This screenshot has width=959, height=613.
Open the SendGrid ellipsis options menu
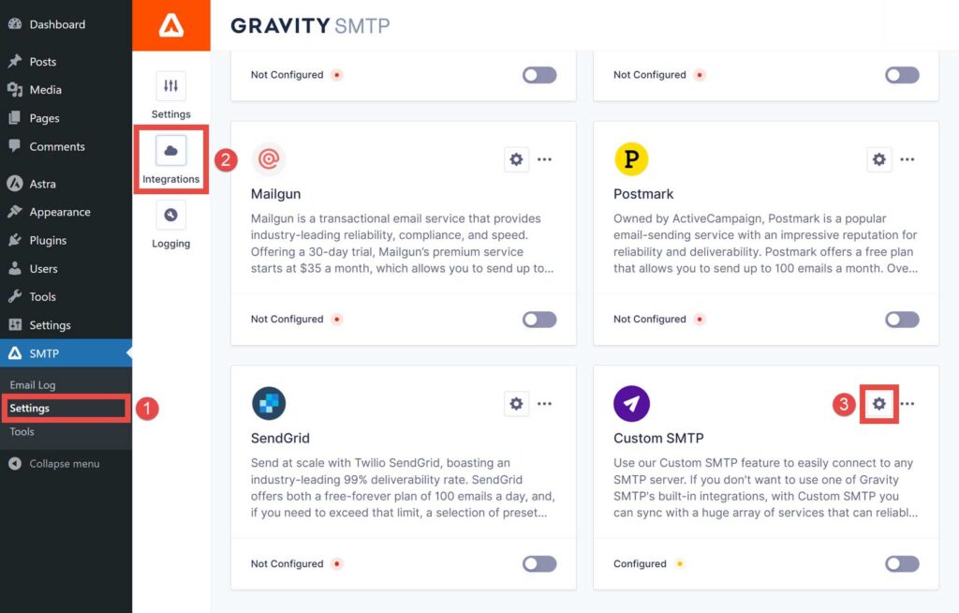coord(545,403)
